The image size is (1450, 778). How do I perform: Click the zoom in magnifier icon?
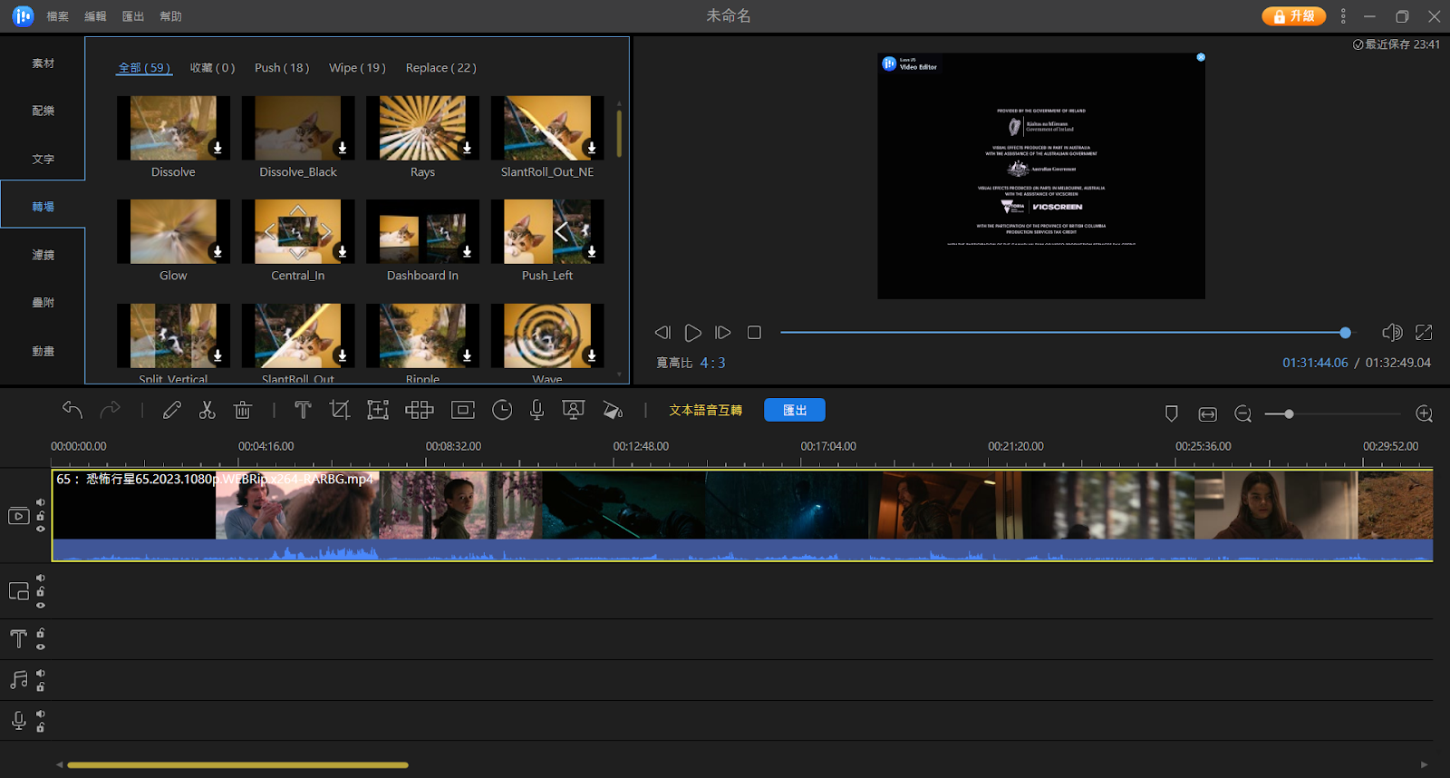click(x=1424, y=413)
